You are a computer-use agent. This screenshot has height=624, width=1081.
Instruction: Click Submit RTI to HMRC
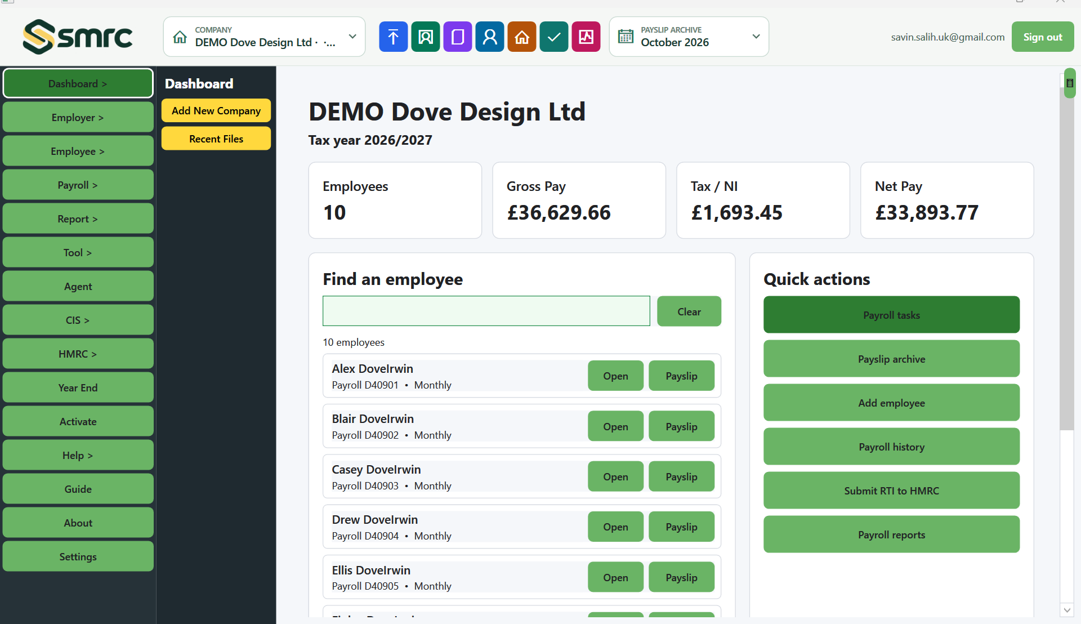coord(891,491)
